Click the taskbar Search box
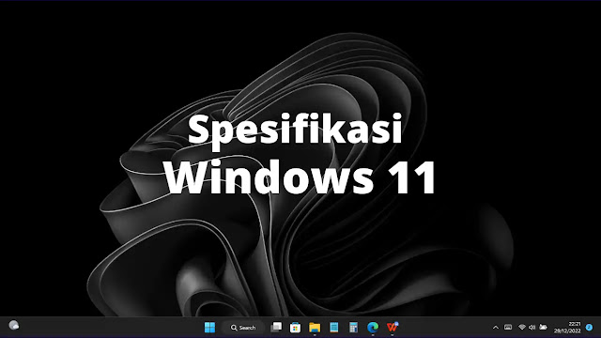Image resolution: width=601 pixels, height=338 pixels. pos(243,328)
